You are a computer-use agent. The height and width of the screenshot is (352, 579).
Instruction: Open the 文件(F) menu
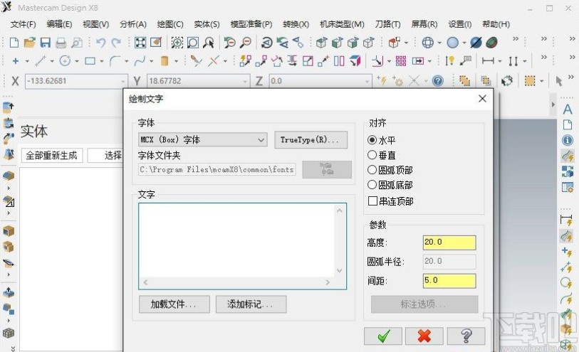pyautogui.click(x=23, y=24)
